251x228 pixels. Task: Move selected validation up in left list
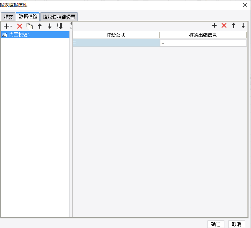coord(40,26)
